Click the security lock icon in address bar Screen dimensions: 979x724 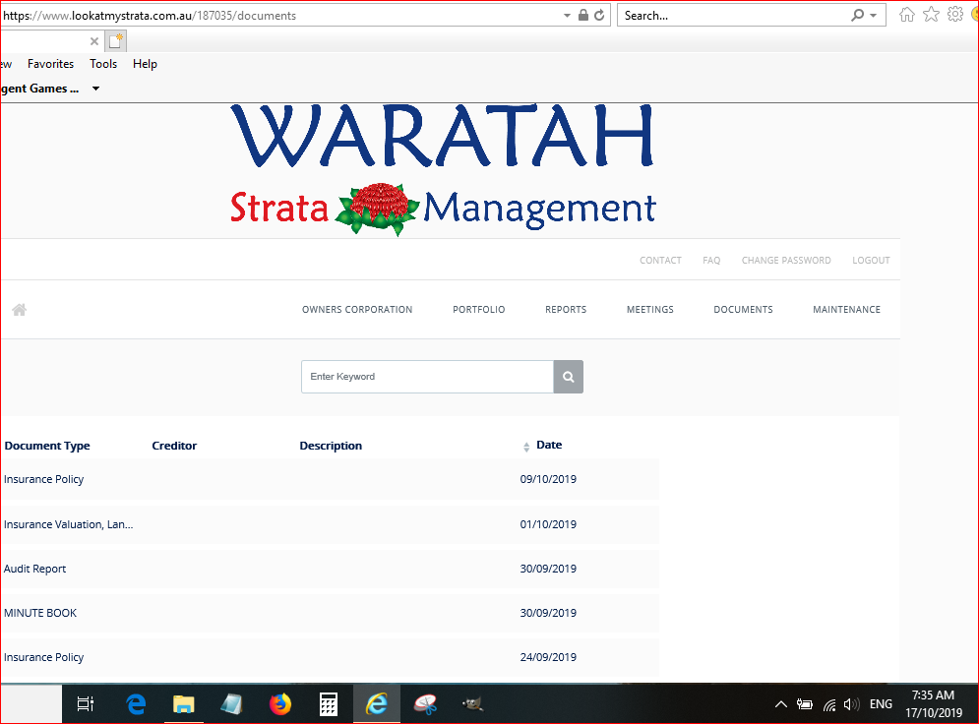(x=583, y=15)
